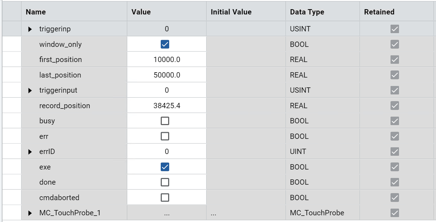Click the Name column header
The width and height of the screenshot is (436, 222).
36,12
